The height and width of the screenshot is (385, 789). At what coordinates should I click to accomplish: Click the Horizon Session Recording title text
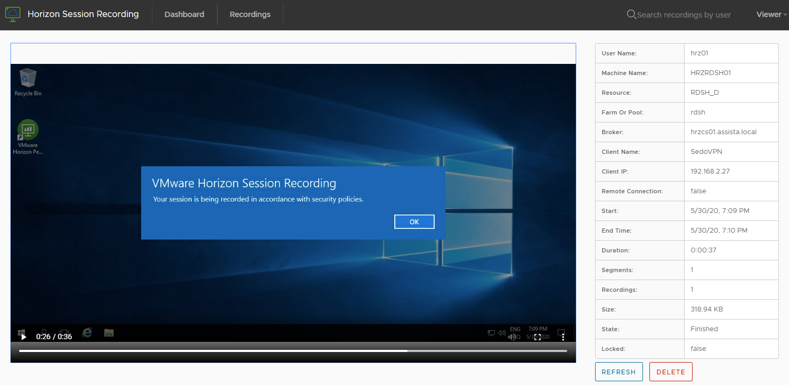[x=83, y=14]
